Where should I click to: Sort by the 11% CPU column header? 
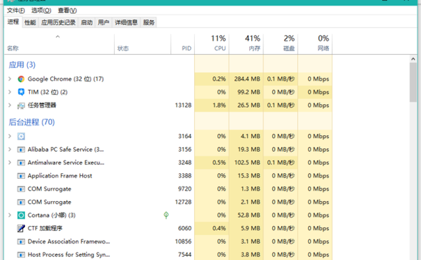pyautogui.click(x=212, y=44)
